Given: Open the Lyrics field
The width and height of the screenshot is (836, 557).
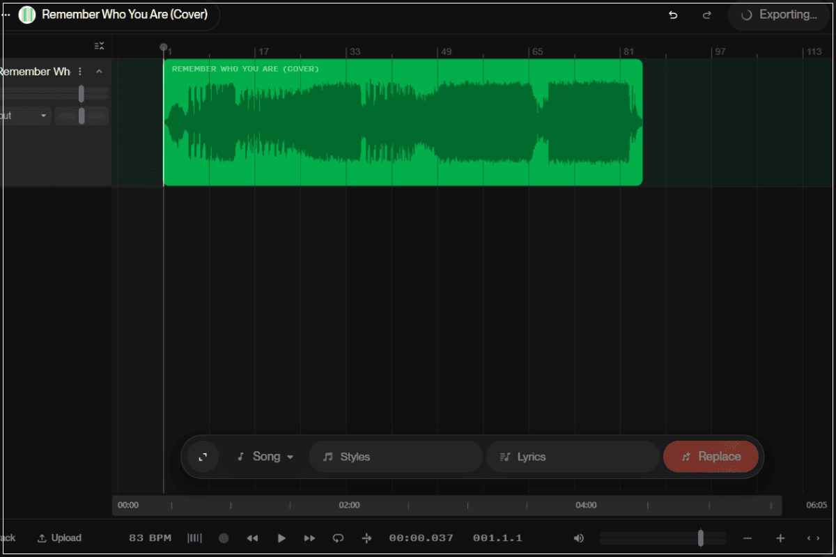Looking at the screenshot, I should pos(572,457).
